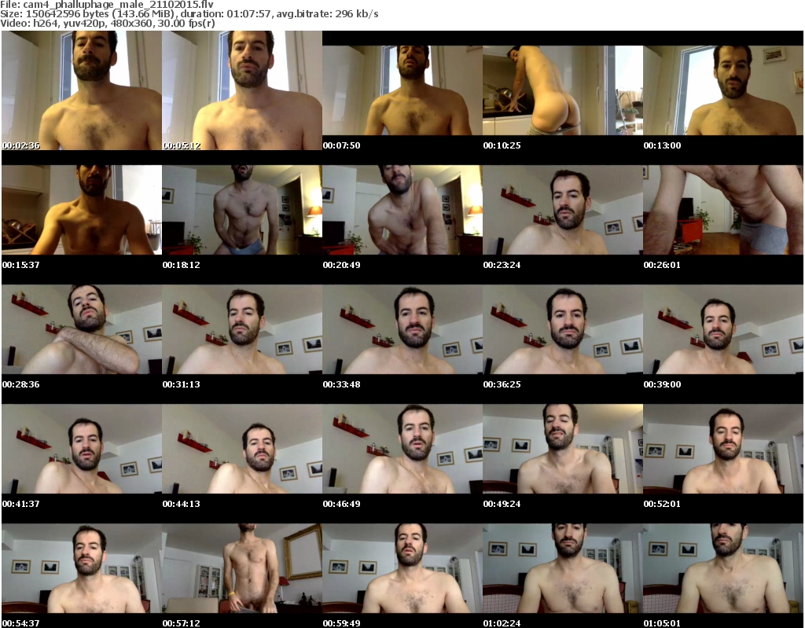Select the thumbnail frame at 00:33:48
Viewport: 805px width, 628px height.
[x=402, y=329]
